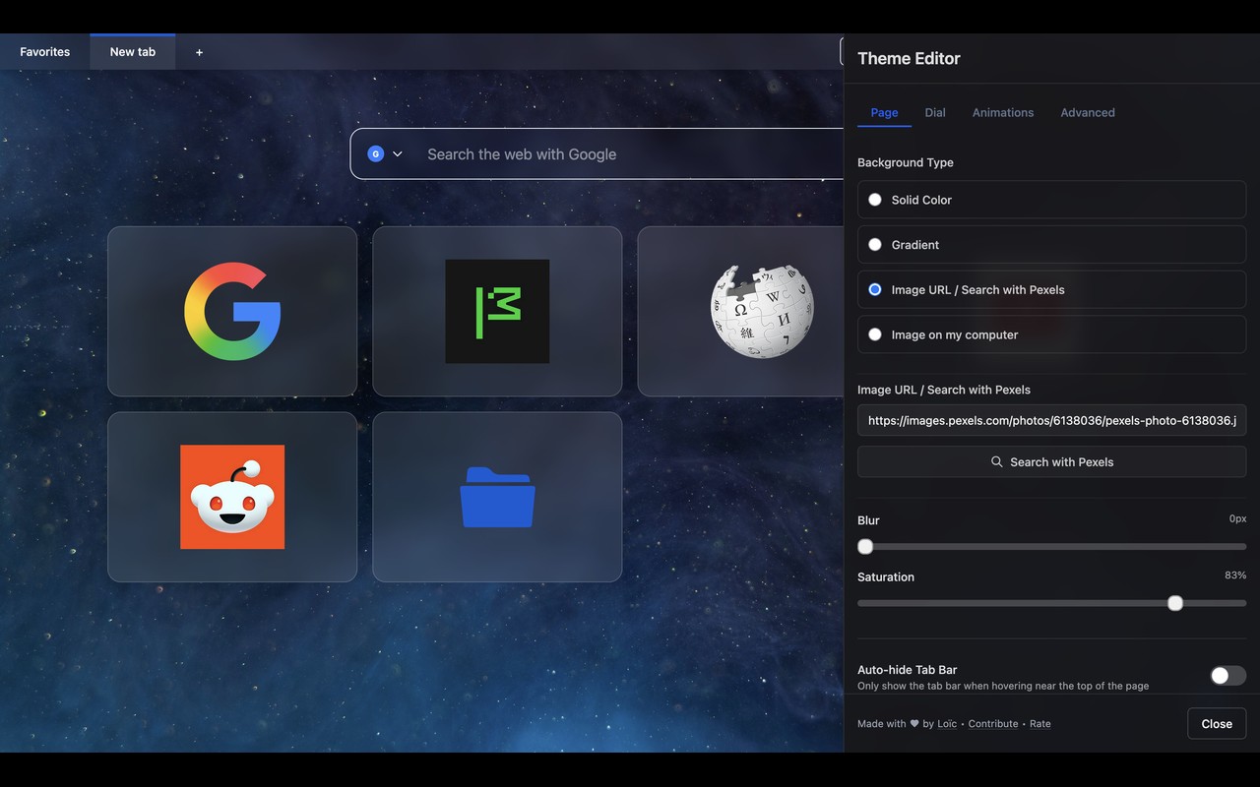
Task: Select Gradient background type
Action: click(x=1051, y=245)
